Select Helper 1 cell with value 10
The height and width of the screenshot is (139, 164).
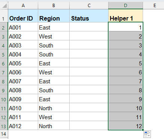point(125,108)
